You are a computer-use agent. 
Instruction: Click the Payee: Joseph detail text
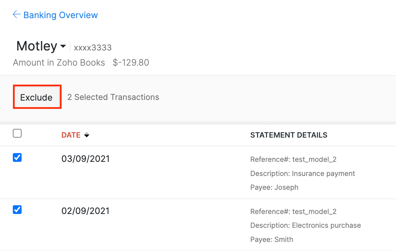pos(274,187)
